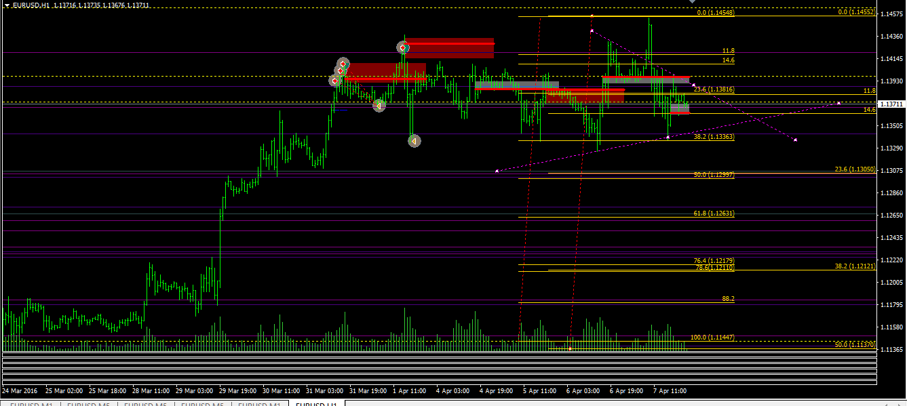Select the rising magenta trendline endpoint near 1.13711
Image resolution: width=907 pixels, height=406 pixels.
click(x=839, y=103)
